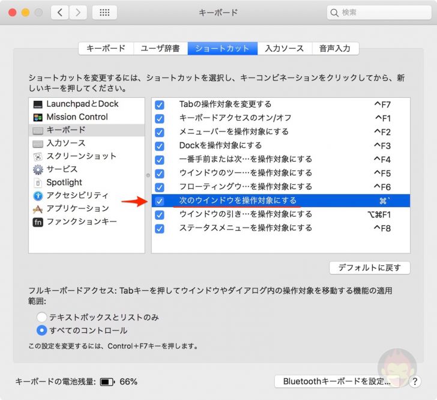Click the ^F2 key combination
The width and height of the screenshot is (437, 400).
pos(382,132)
